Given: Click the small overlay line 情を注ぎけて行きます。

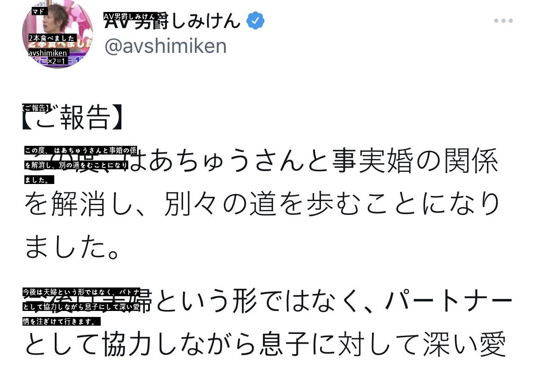Looking at the screenshot, I should pos(61,322).
